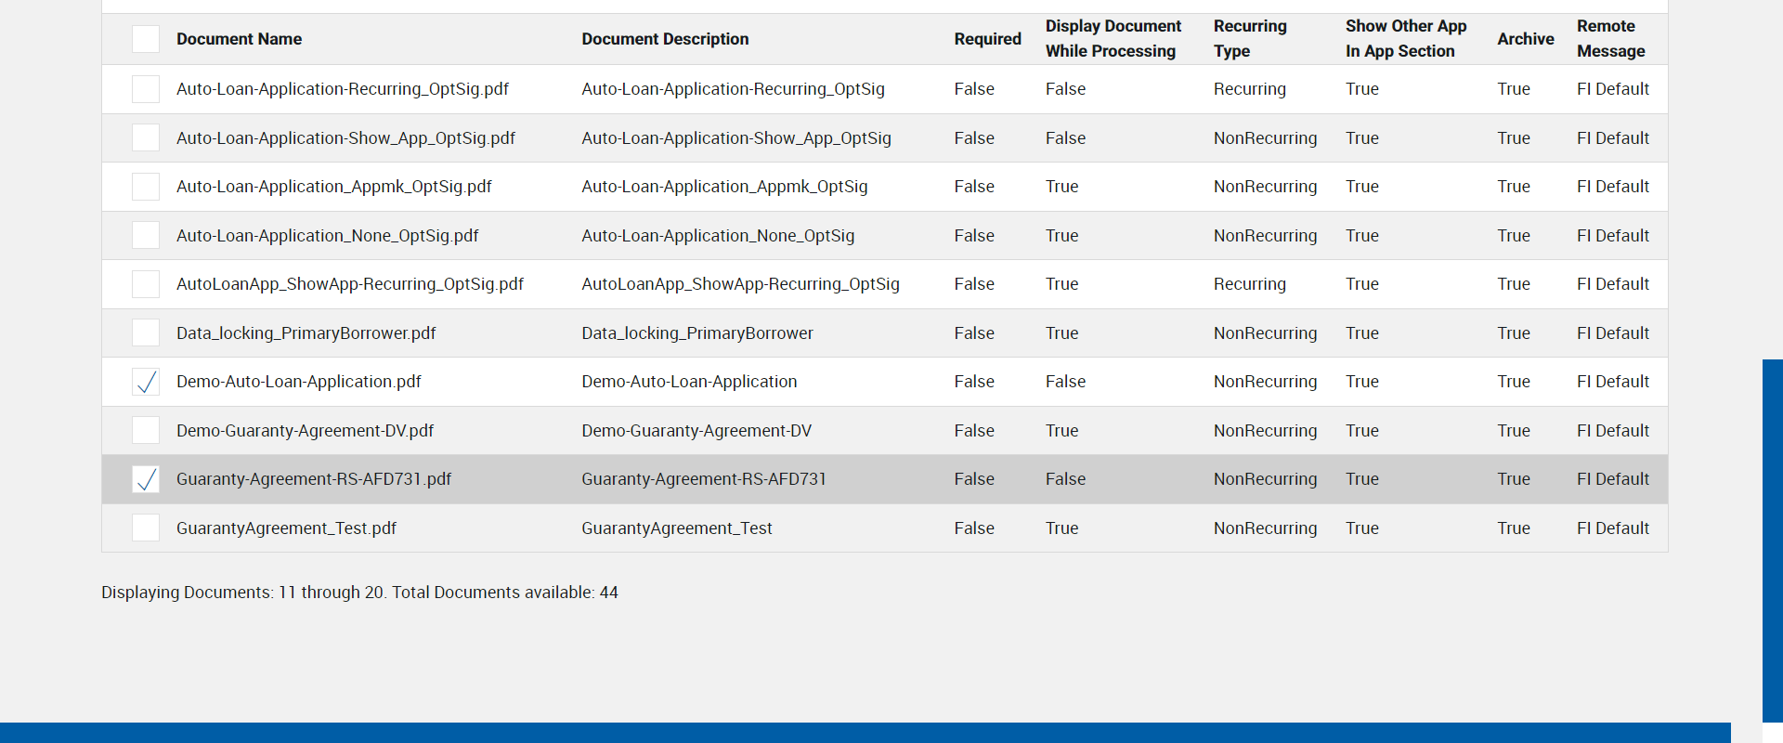Check the Auto-Loan-Application_None_OptSig.pdf checkbox
This screenshot has height=743, width=1783.
coord(146,235)
